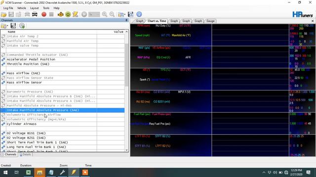Select the Throttle Position (SAE) channel row
This screenshot has width=316, height=177.
pos(63,64)
